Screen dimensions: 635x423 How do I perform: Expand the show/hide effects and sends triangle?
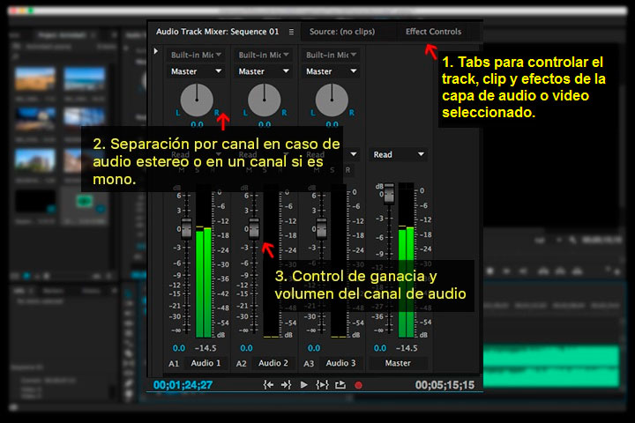point(156,51)
